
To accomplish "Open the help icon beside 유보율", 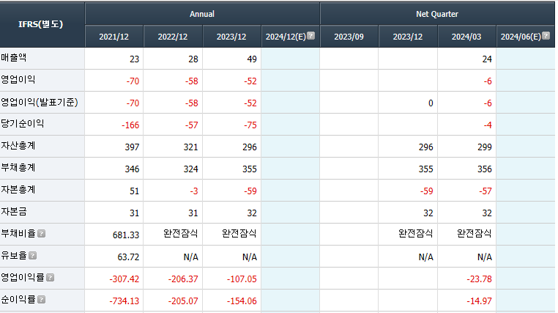I will pos(32,256).
